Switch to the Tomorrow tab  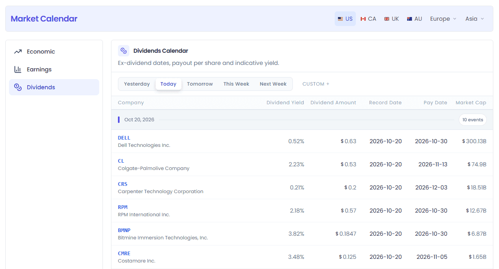[200, 84]
